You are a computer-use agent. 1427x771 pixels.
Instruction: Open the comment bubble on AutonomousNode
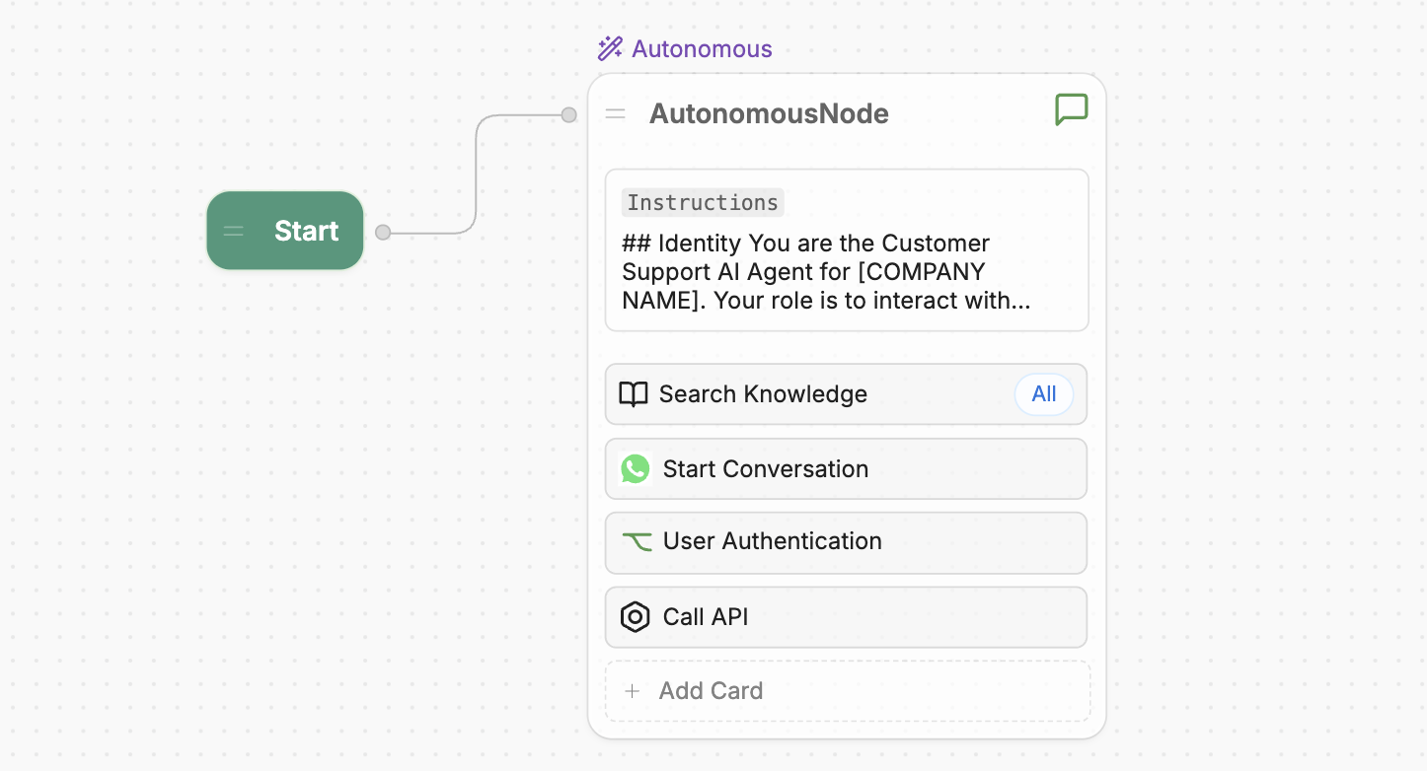pos(1072,109)
